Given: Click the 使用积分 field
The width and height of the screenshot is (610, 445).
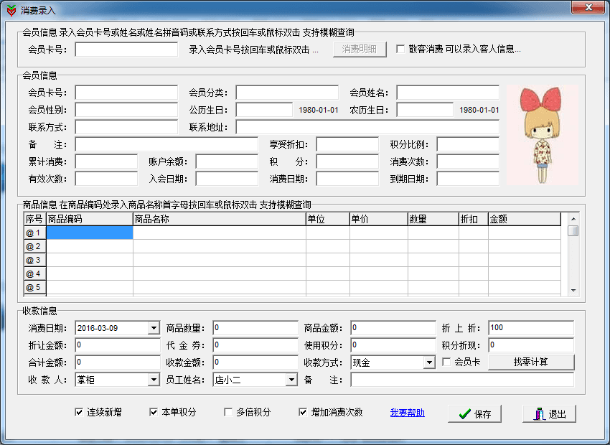Looking at the screenshot, I should point(393,345).
